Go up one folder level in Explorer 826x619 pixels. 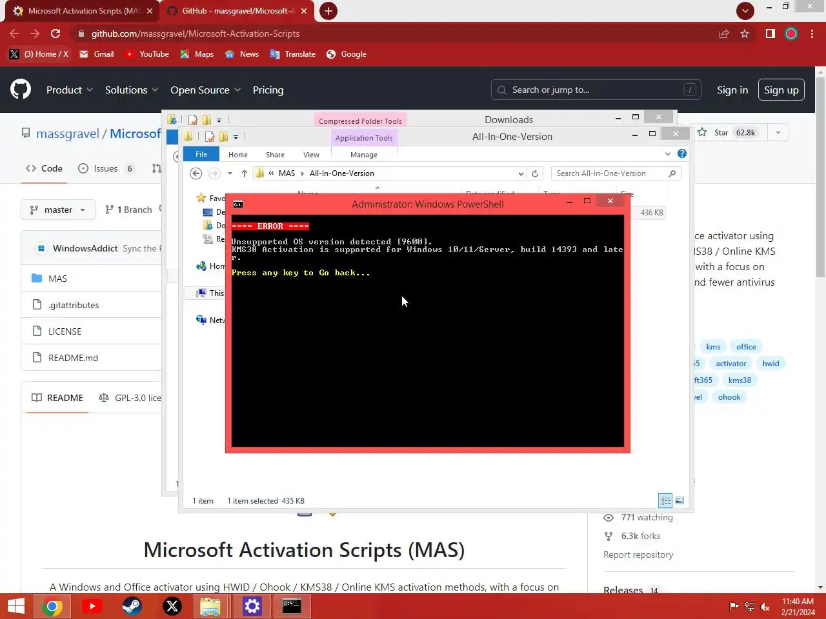pyautogui.click(x=245, y=173)
